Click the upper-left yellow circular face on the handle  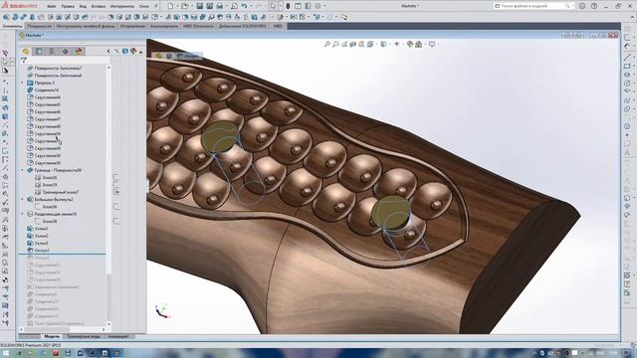click(x=220, y=137)
